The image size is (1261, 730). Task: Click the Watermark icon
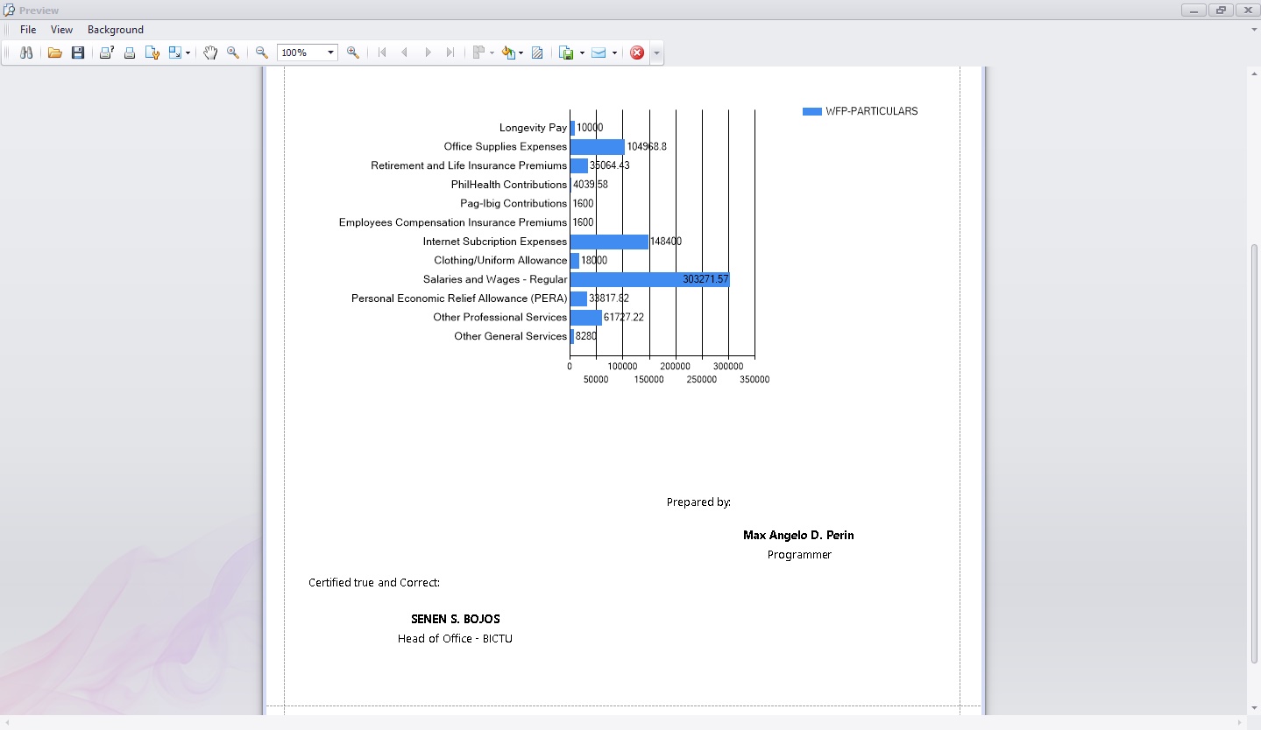(537, 53)
